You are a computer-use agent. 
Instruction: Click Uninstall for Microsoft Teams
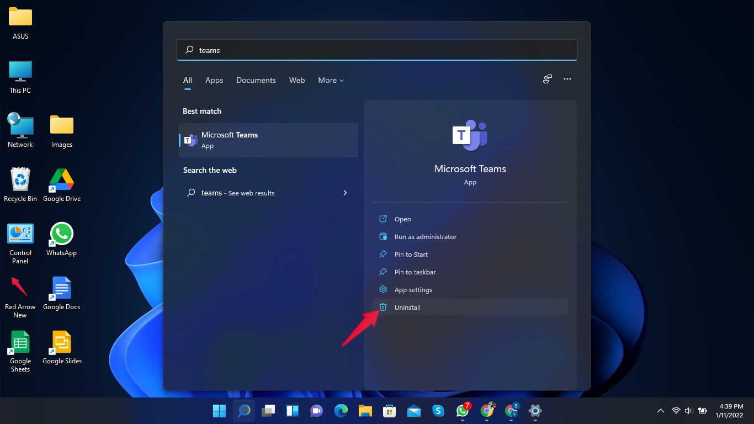pos(407,308)
